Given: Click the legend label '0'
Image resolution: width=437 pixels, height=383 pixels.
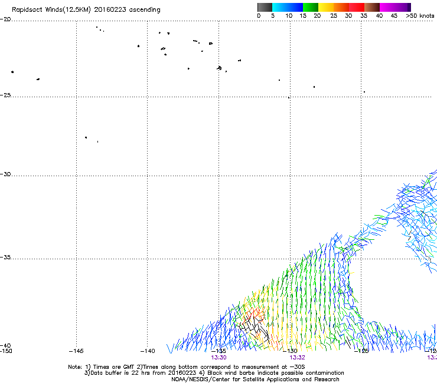Looking at the screenshot, I should pos(259,16).
